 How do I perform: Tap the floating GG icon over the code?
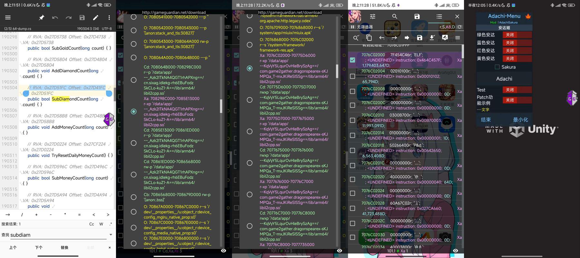coord(109,119)
